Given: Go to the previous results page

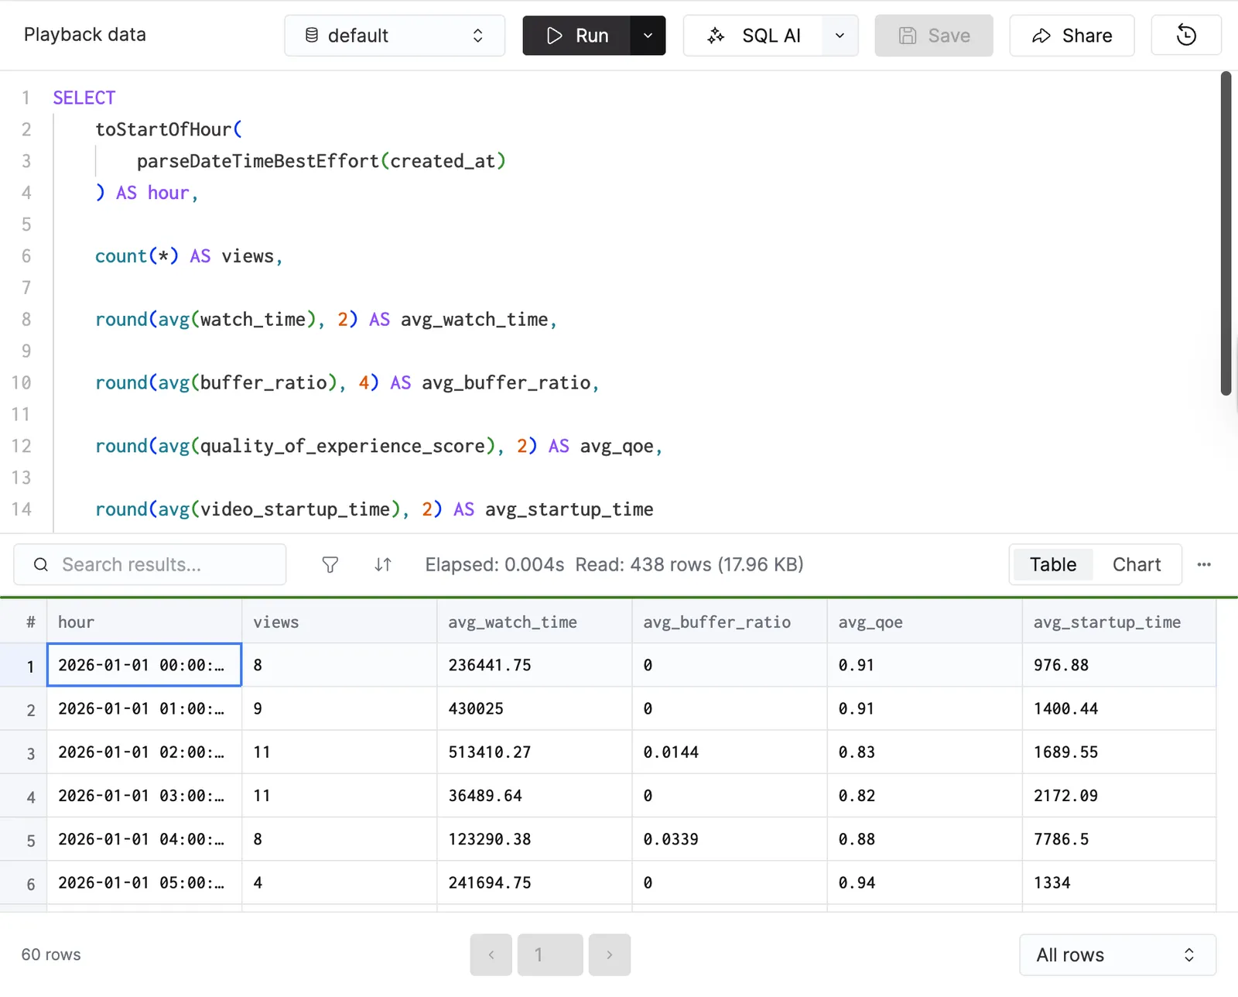Looking at the screenshot, I should click(x=491, y=954).
